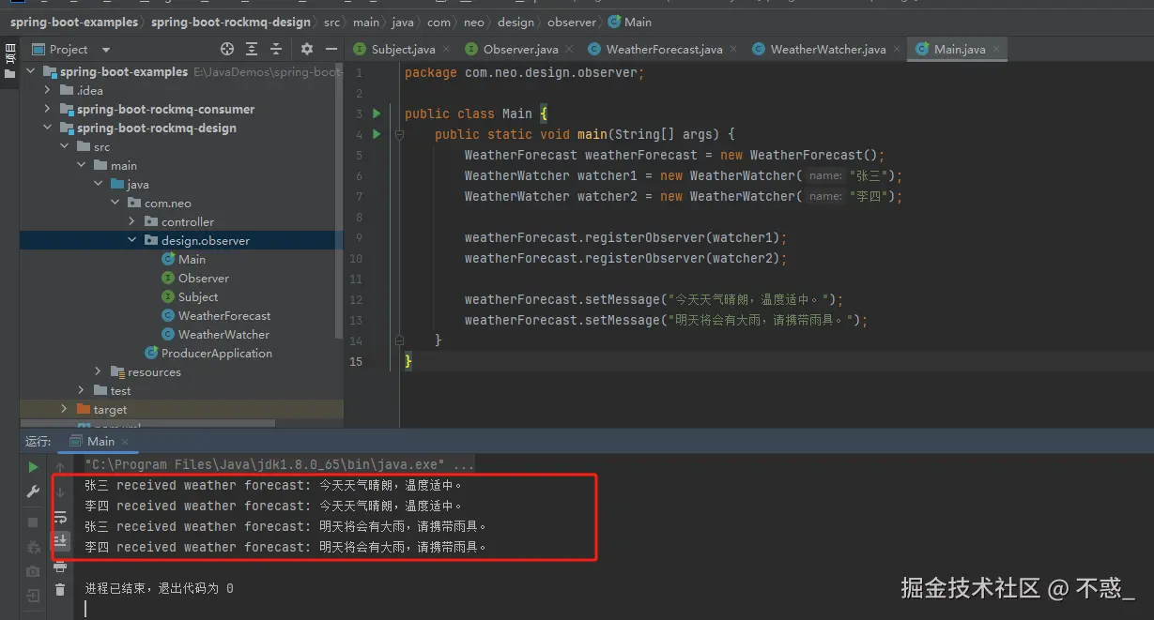1154x620 pixels.
Task: Rerun Main with green play icon in Run panel
Action: point(33,467)
